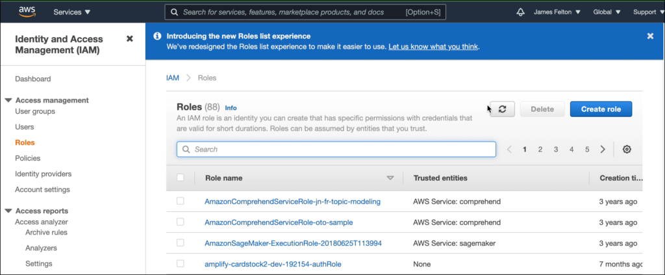Open the notifications bell icon

tap(520, 12)
